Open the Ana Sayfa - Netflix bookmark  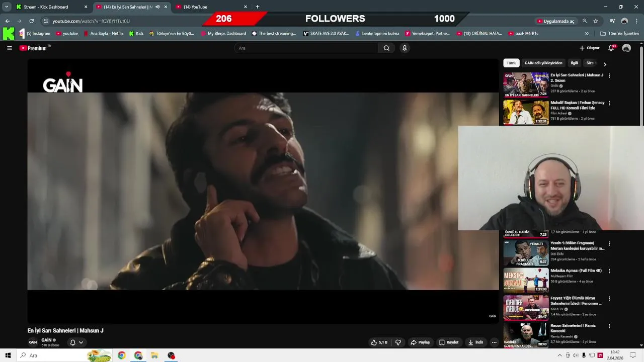click(103, 34)
